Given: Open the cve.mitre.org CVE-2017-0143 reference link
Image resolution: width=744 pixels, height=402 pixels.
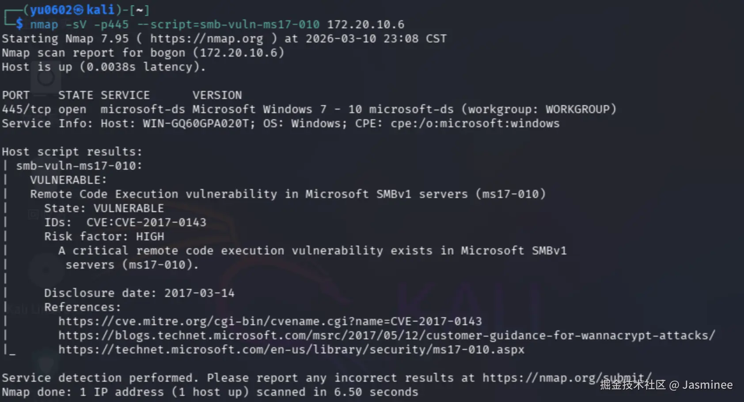Looking at the screenshot, I should pos(270,321).
